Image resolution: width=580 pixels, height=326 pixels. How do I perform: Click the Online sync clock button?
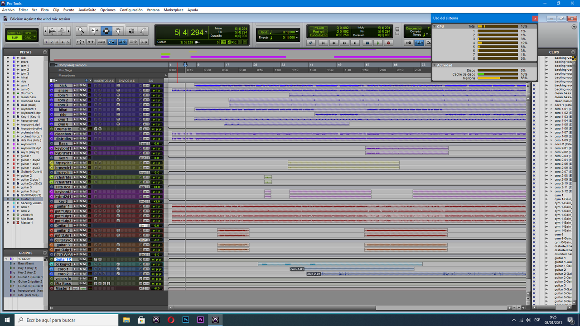pos(311,43)
